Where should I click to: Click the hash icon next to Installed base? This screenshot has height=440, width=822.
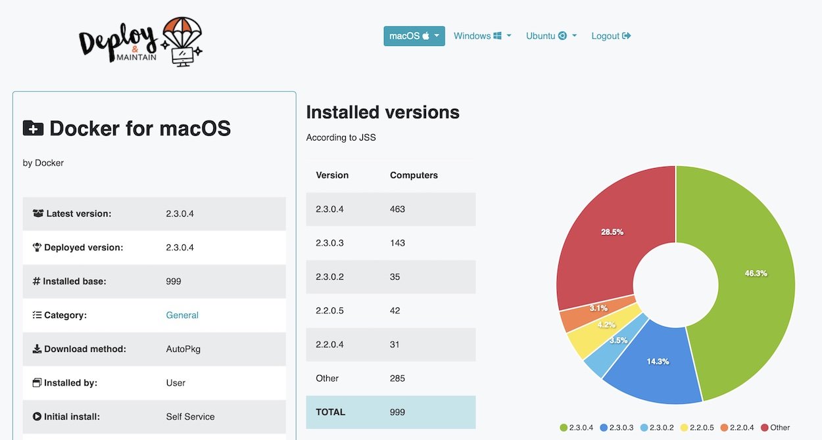tap(37, 281)
